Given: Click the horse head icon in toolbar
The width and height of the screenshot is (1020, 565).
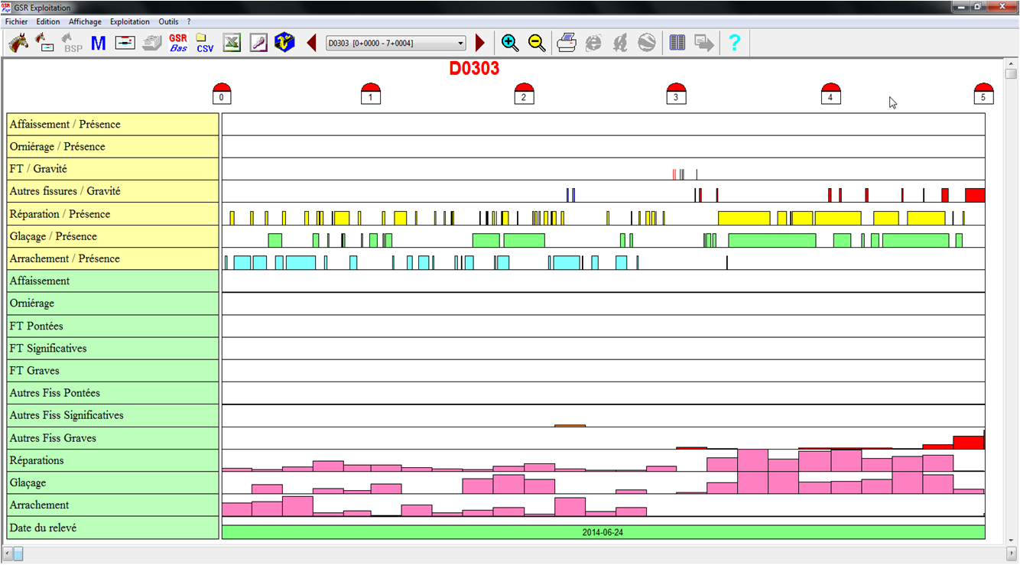Looking at the screenshot, I should [18, 43].
